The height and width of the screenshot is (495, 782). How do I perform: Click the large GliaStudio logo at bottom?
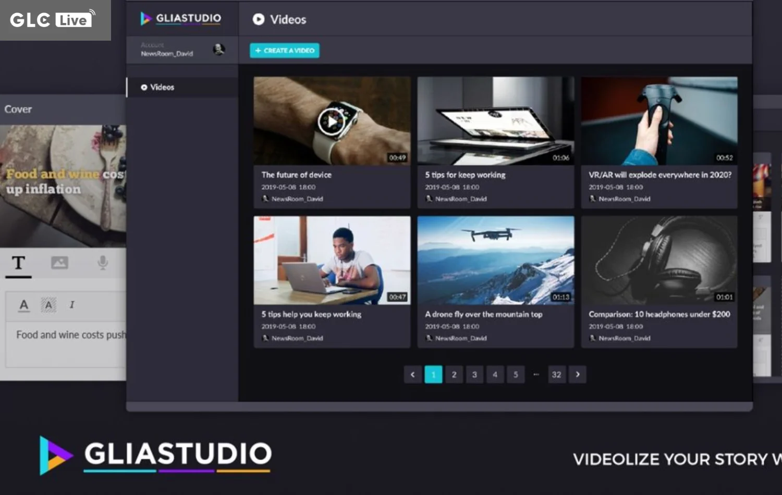(x=155, y=455)
